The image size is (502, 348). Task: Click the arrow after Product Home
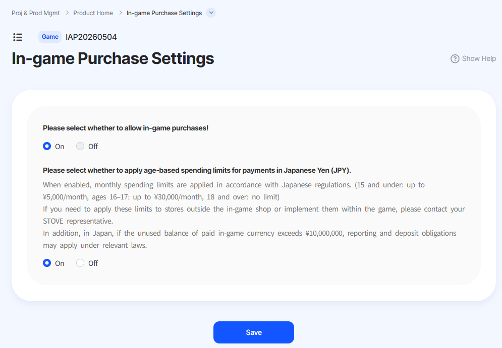click(x=121, y=13)
